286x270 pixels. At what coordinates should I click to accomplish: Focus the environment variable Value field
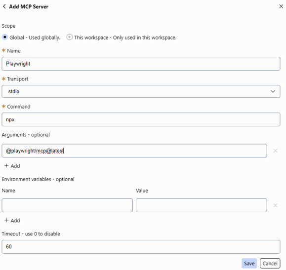click(202, 205)
